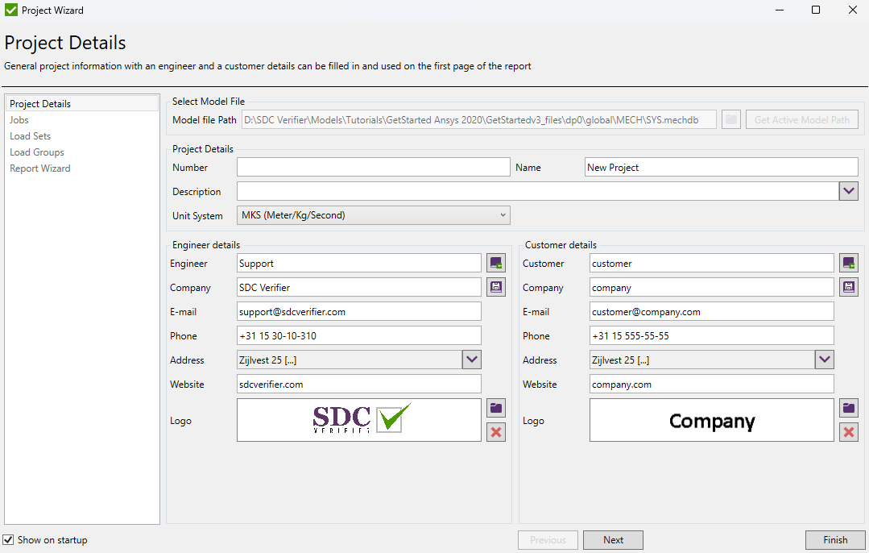Import a customer from the customer library

[x=848, y=262]
